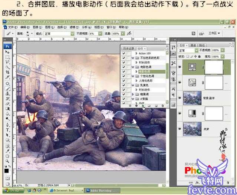Toggle checkbox for 电影色调 folder row
The height and width of the screenshot is (195, 237).
coord(124,67)
